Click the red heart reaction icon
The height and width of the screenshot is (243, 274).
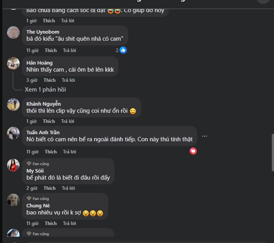click(193, 151)
